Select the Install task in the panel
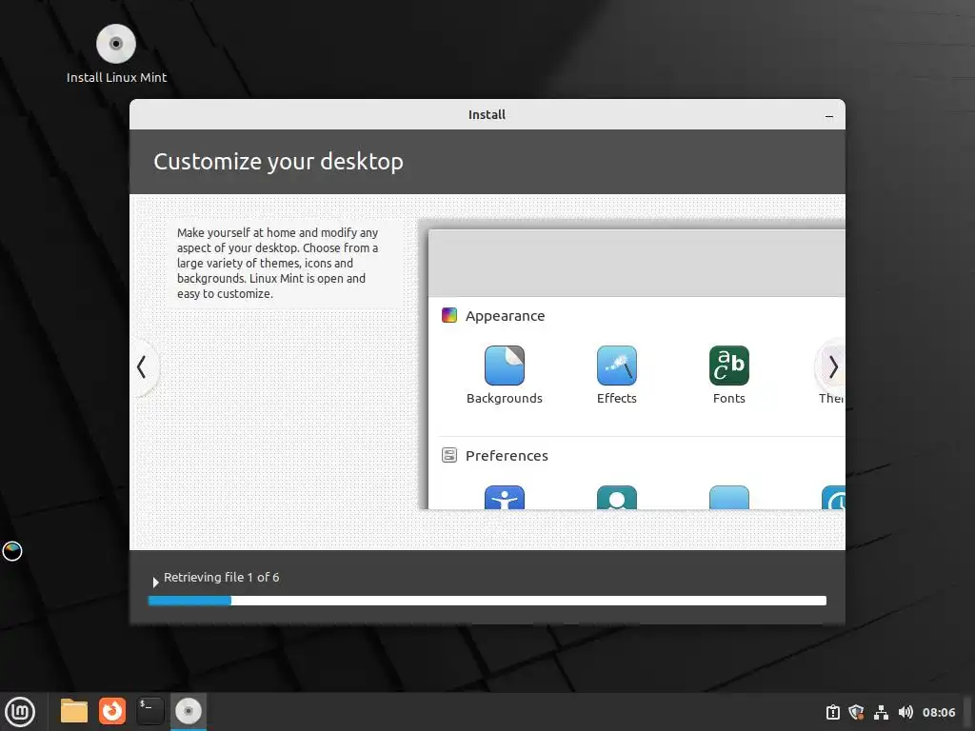975x731 pixels. coord(188,712)
